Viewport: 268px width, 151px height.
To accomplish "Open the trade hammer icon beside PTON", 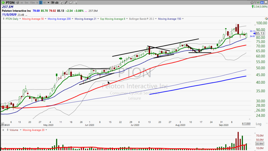I will [17, 3].
